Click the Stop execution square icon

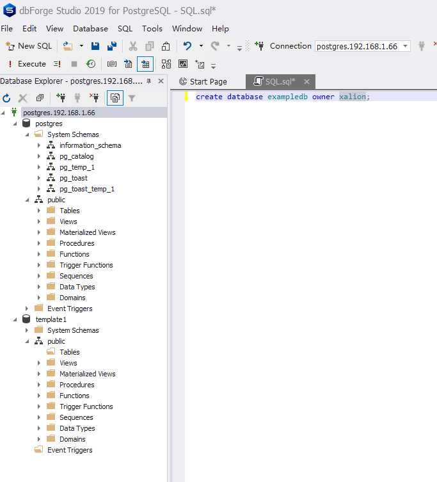pyautogui.click(x=74, y=64)
